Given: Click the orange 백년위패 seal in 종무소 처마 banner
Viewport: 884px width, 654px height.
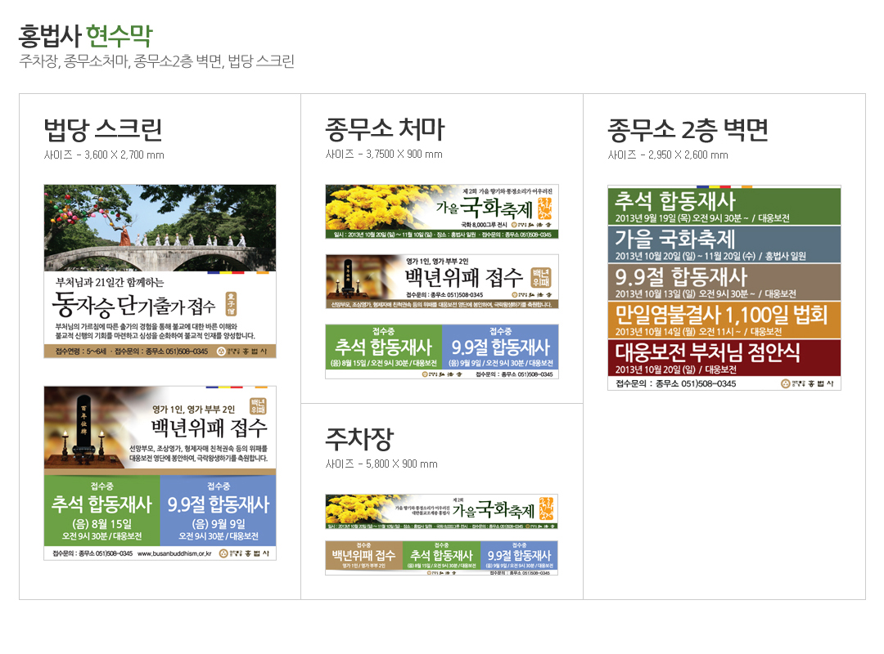Looking at the screenshot, I should [x=541, y=278].
